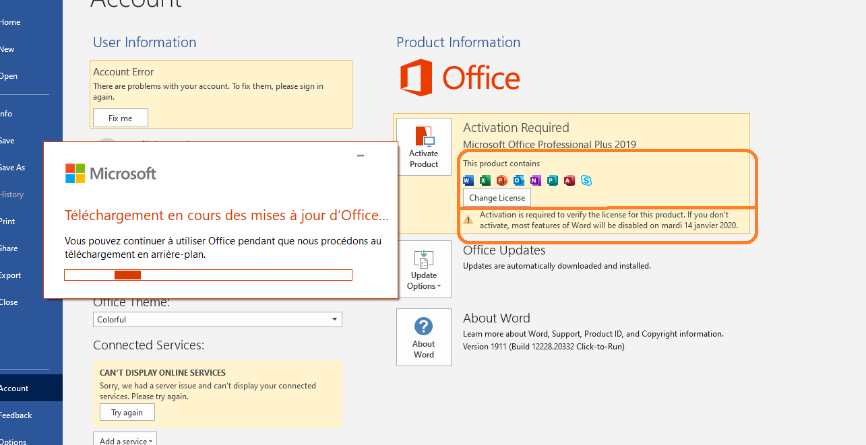The height and width of the screenshot is (445, 866).
Task: Click the Publisher icon in the product list
Action: pos(552,180)
